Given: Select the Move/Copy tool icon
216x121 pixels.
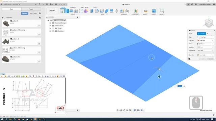Looking at the screenshot, I should pos(116,11).
